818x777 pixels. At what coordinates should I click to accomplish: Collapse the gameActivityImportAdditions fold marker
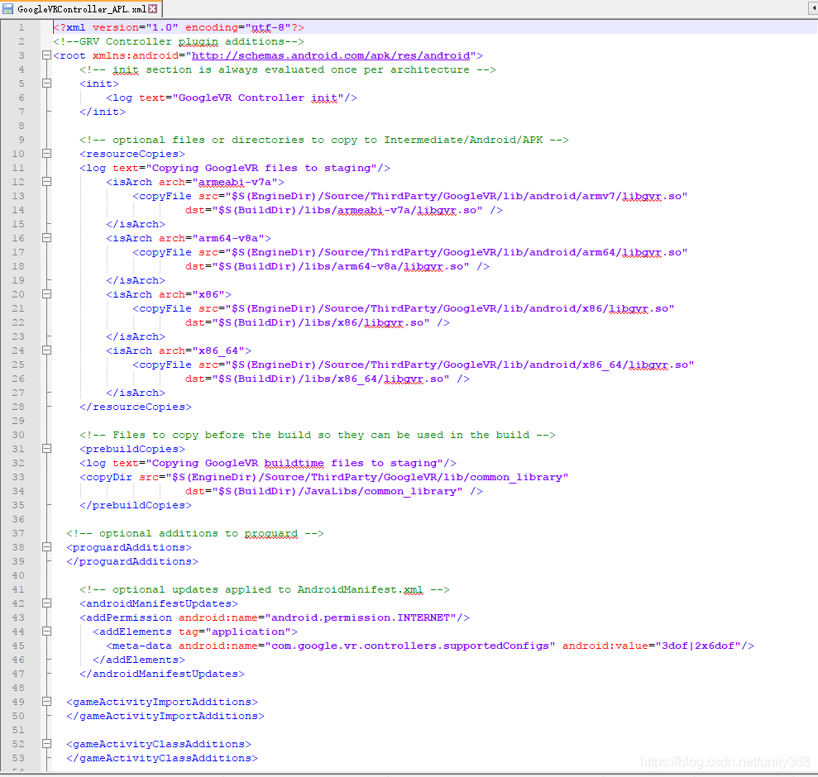[x=46, y=702]
